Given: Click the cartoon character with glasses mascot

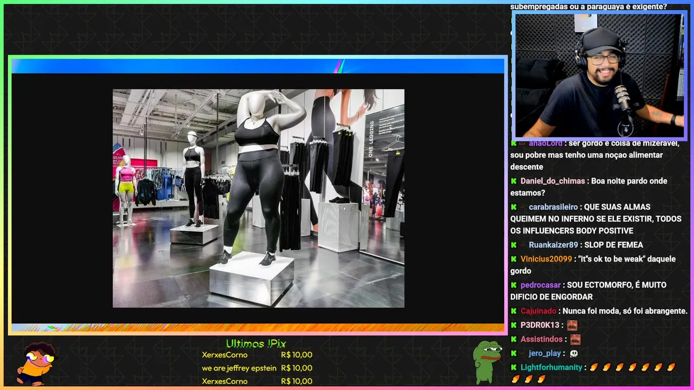Looking at the screenshot, I should click(x=37, y=363).
